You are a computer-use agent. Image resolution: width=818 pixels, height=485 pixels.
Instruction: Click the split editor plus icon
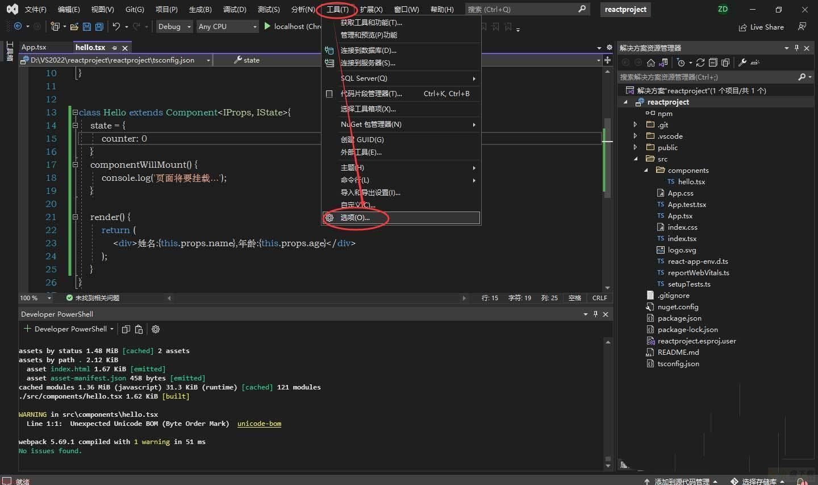608,60
